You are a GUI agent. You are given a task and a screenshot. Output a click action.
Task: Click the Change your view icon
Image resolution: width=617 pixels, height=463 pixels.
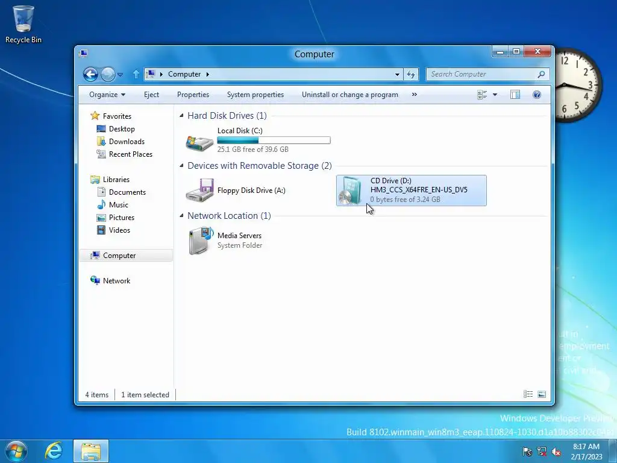[x=482, y=95]
